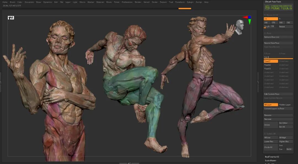Click the Convert Layers to Pose button
Screen dimensions: 298x164
point(278,109)
